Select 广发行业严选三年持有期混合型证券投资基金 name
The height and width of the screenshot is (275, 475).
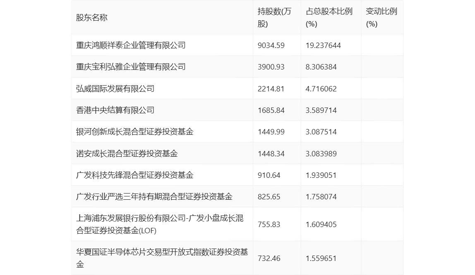point(154,196)
